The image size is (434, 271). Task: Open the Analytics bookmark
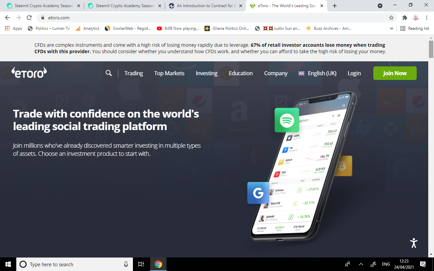(87, 28)
